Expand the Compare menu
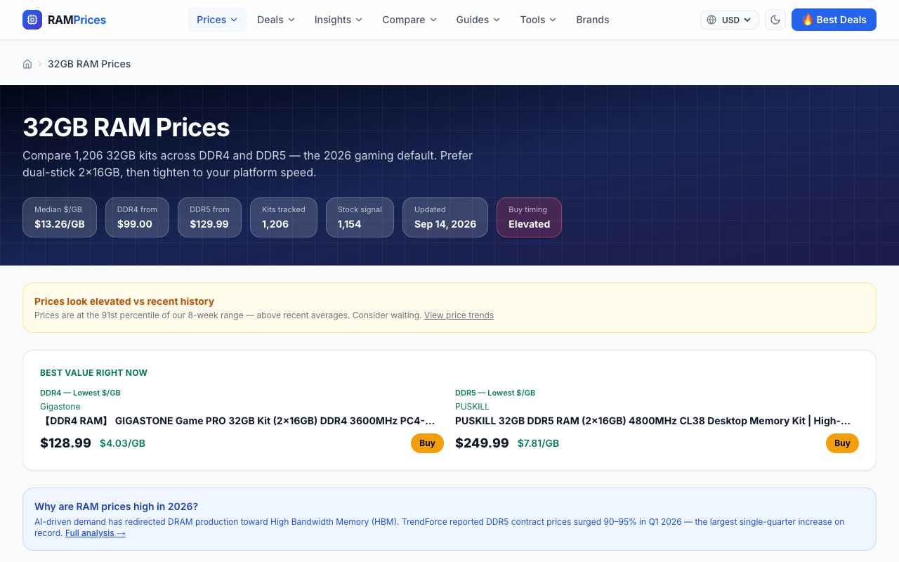This screenshot has height=562, width=899. coord(409,20)
